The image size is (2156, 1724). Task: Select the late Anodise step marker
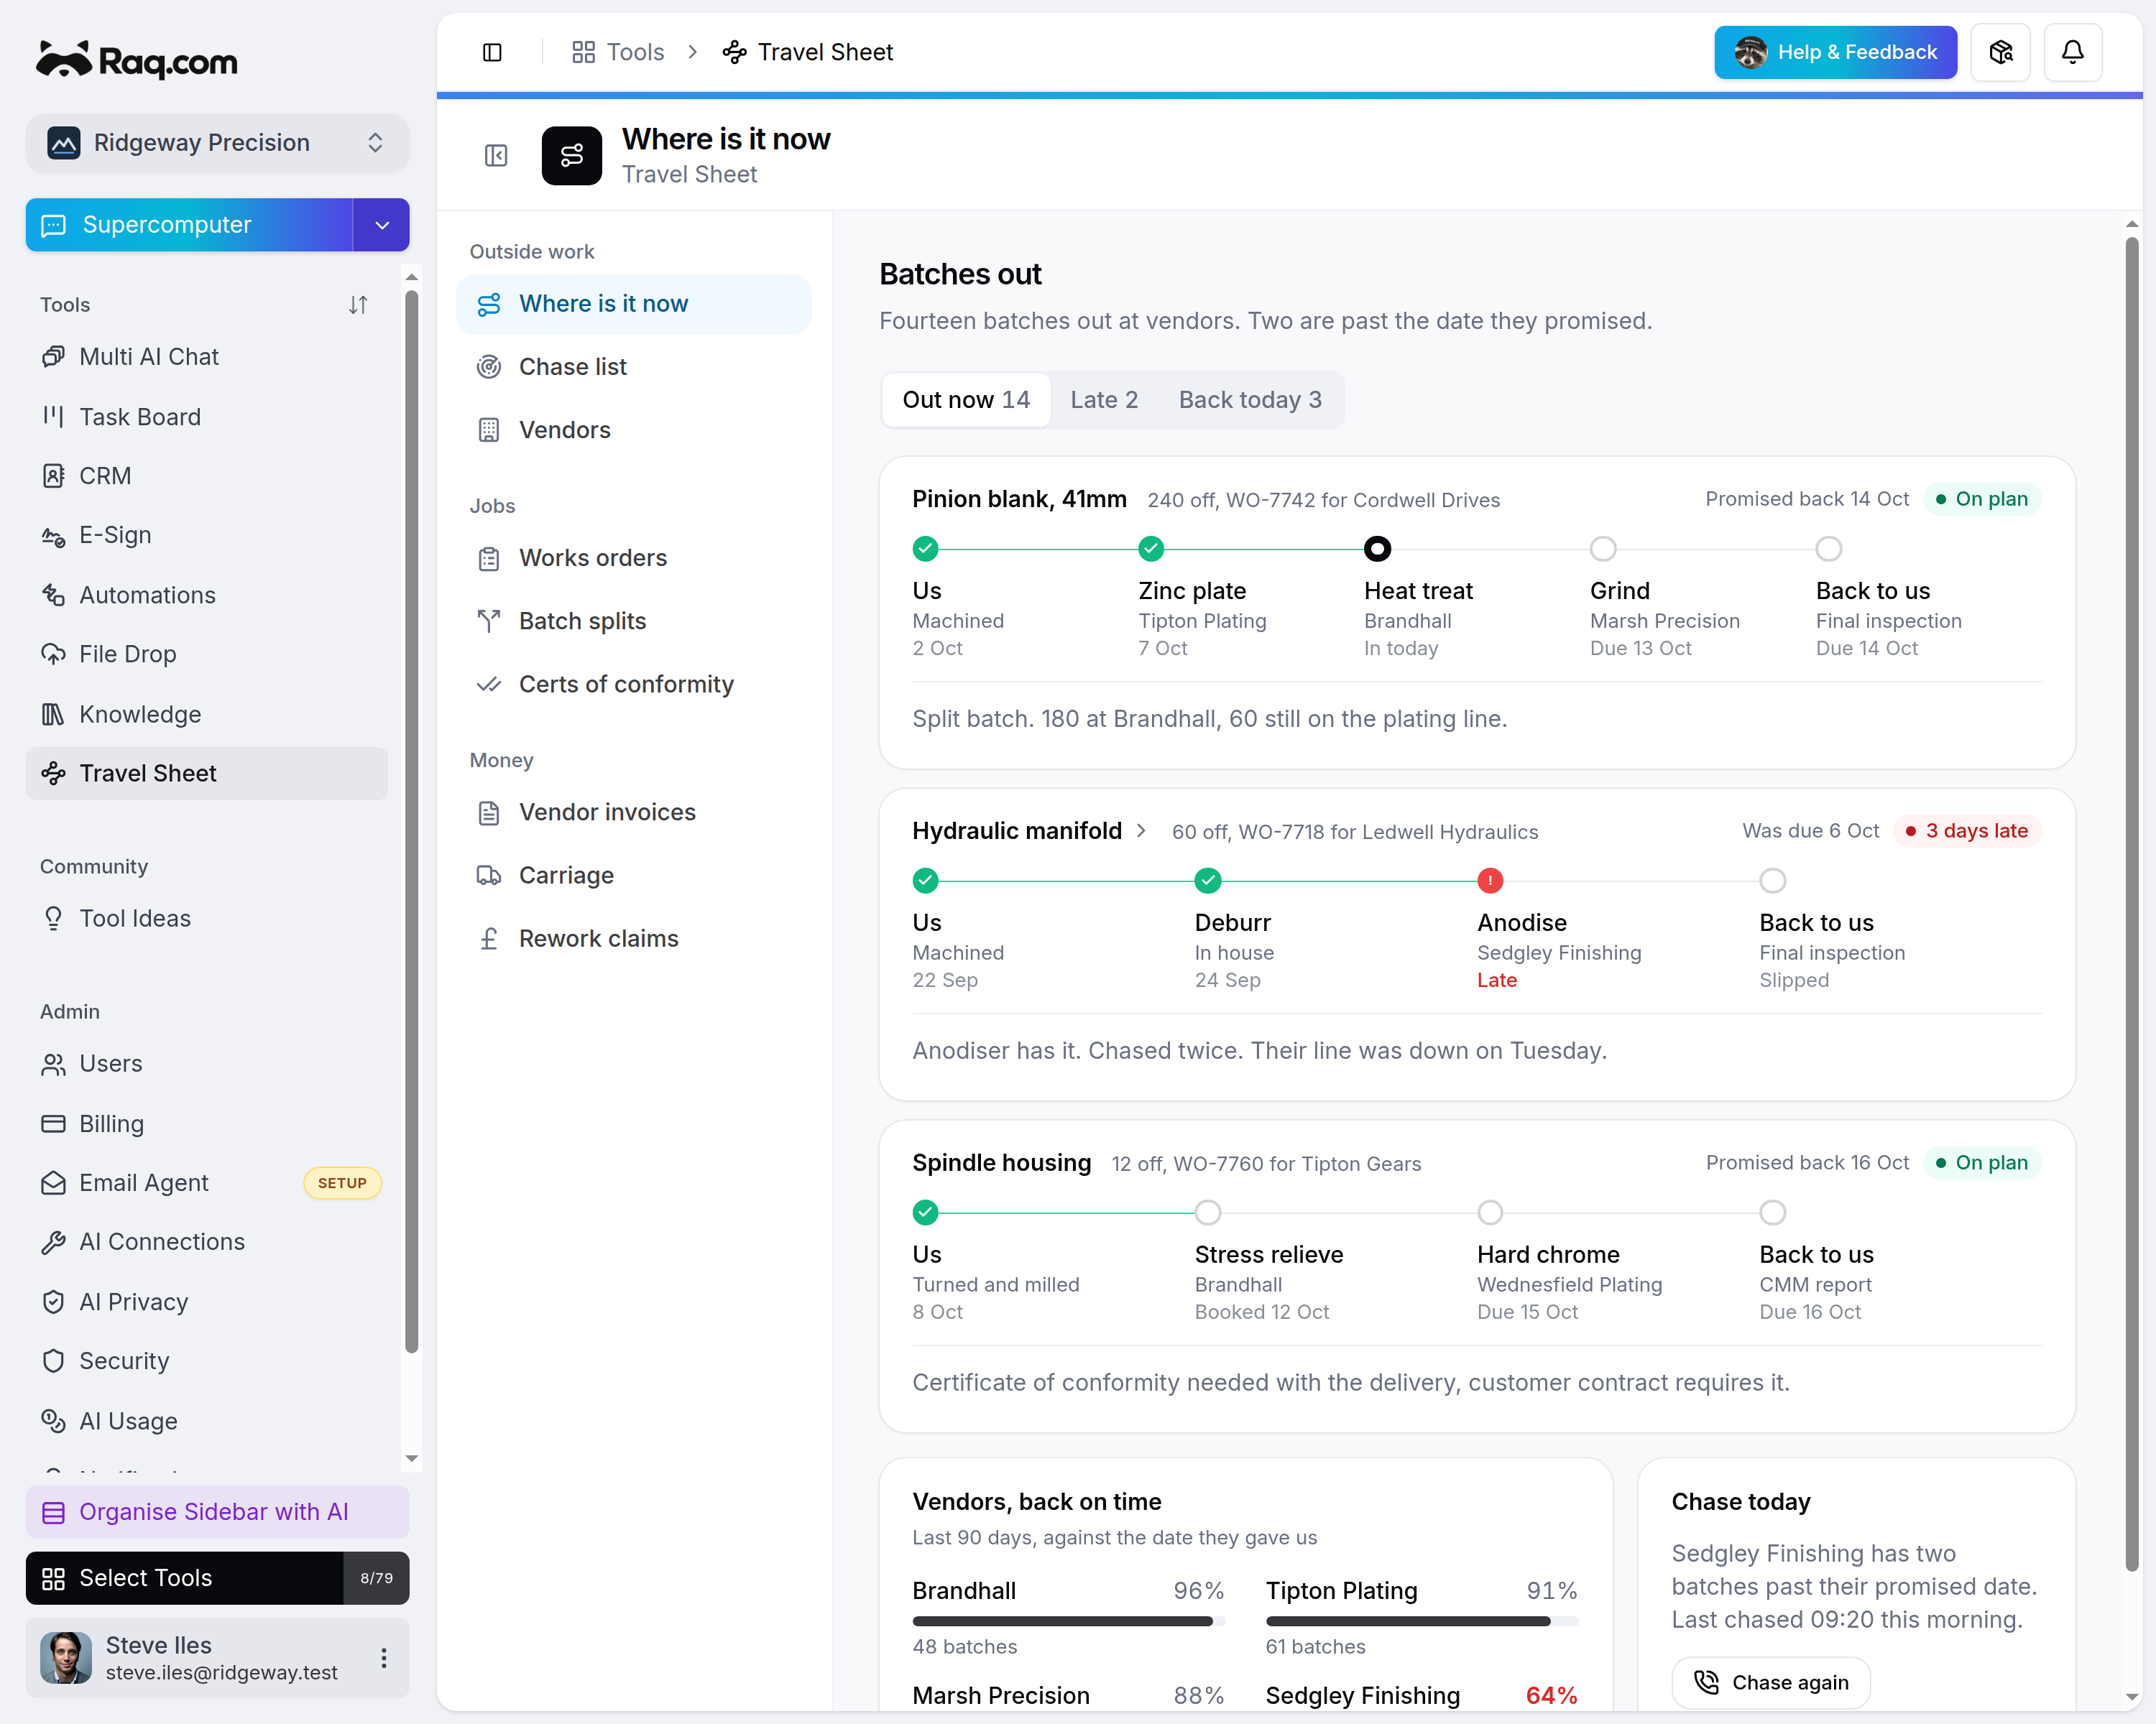[1490, 881]
